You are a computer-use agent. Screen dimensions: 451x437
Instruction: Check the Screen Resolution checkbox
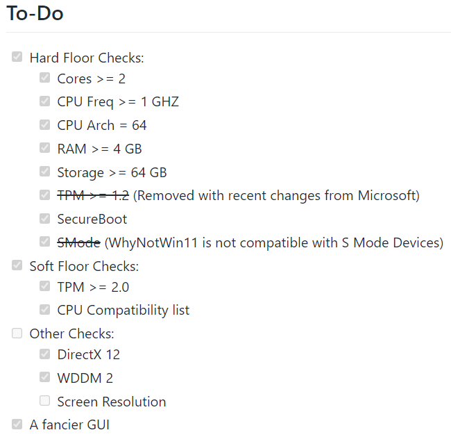click(45, 401)
